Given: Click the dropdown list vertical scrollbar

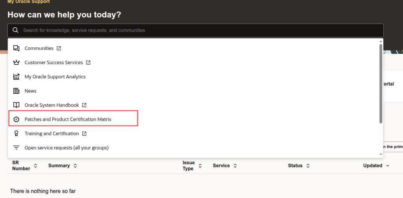Looking at the screenshot, I should tap(381, 83).
